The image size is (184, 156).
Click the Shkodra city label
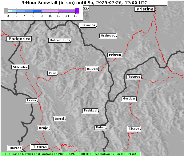click(20, 67)
